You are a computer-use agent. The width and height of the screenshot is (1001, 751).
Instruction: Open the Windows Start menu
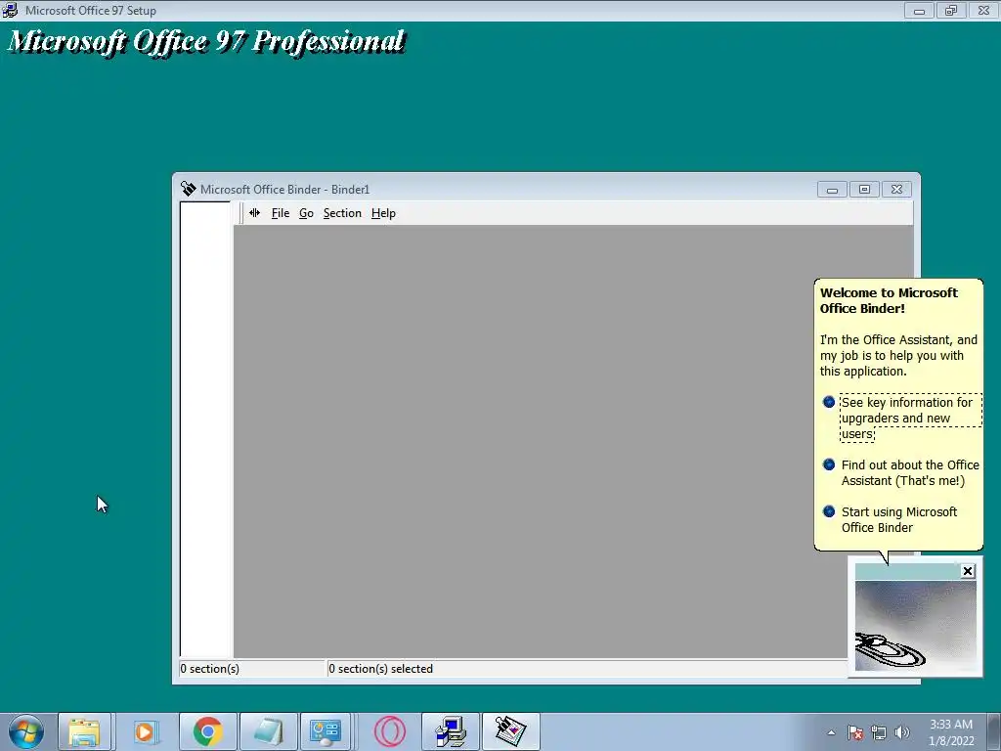click(x=26, y=731)
